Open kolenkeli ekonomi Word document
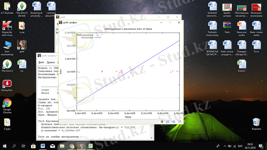The image size is (267, 150). pos(212,9)
